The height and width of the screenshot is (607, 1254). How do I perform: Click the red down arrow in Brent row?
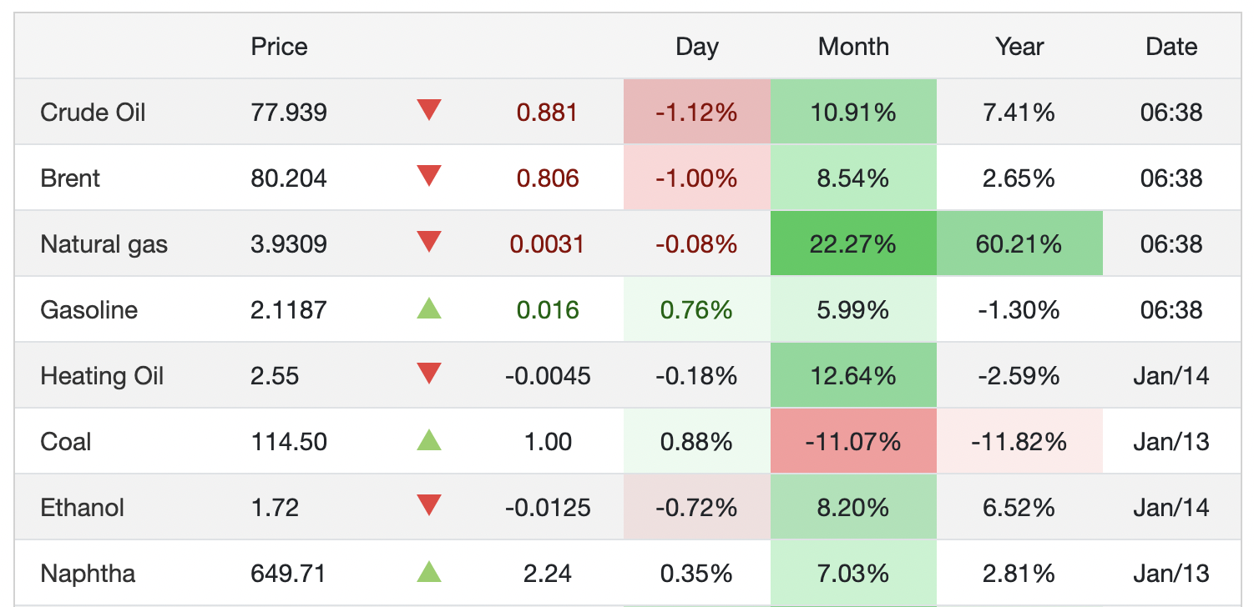(x=428, y=176)
